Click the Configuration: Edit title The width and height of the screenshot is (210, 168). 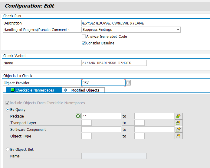[29, 6]
